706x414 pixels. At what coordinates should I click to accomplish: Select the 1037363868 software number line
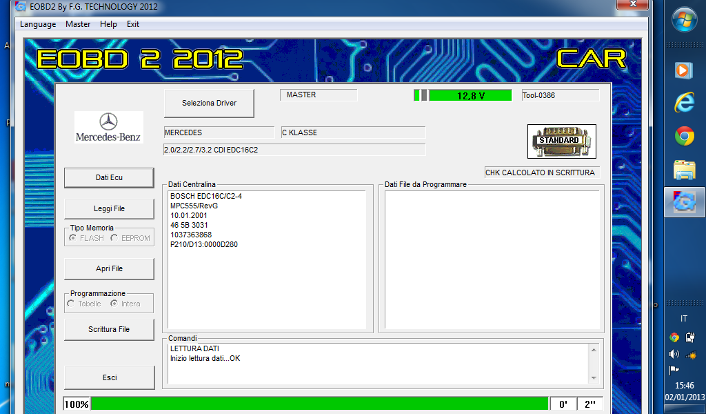(191, 235)
